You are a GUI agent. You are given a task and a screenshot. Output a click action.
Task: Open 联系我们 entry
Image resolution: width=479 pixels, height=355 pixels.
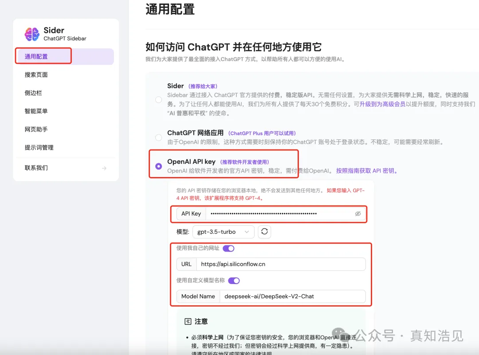click(x=65, y=168)
